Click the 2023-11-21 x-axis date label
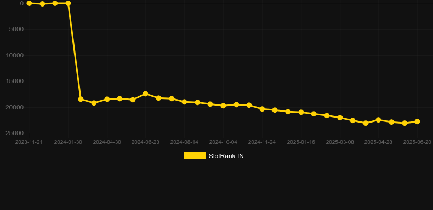Screen dimensions: 433x210 coord(29,142)
